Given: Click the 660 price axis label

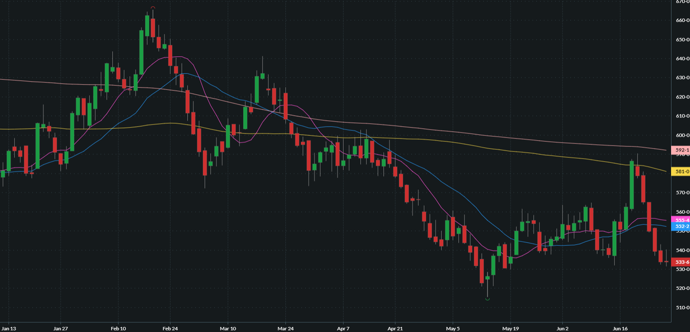Looking at the screenshot, I should pos(683,20).
